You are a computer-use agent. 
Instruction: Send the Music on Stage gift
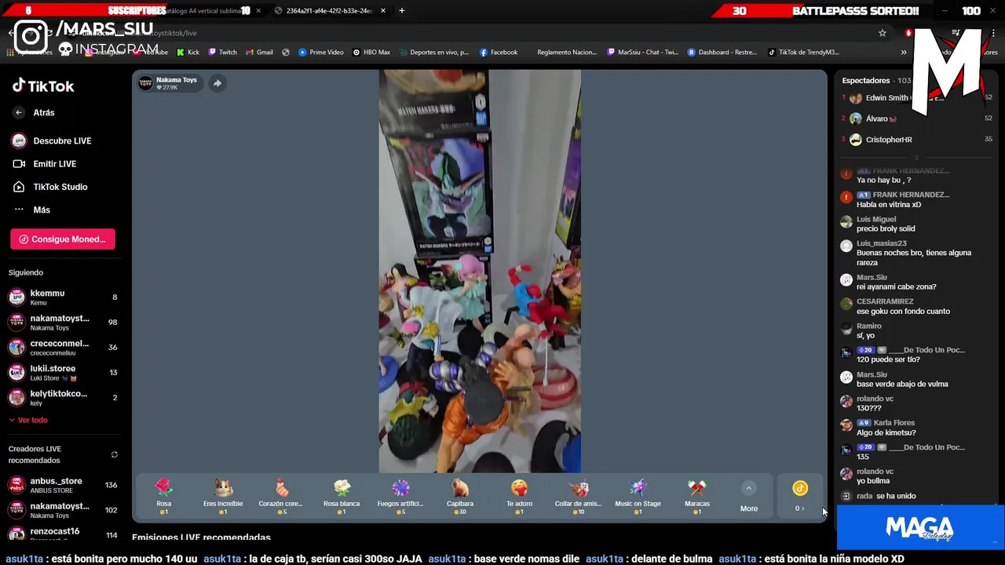(638, 497)
